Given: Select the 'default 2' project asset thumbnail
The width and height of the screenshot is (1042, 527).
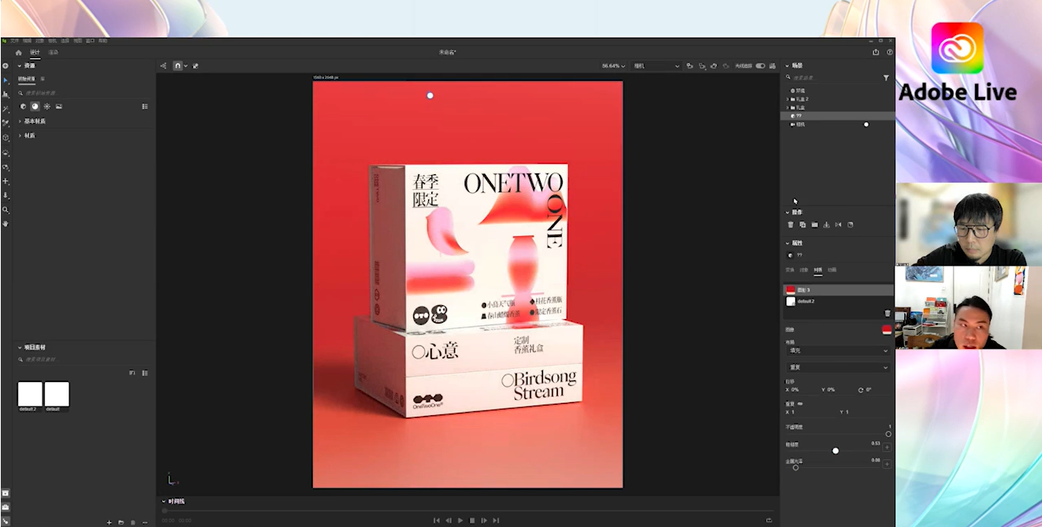Looking at the screenshot, I should tap(30, 394).
